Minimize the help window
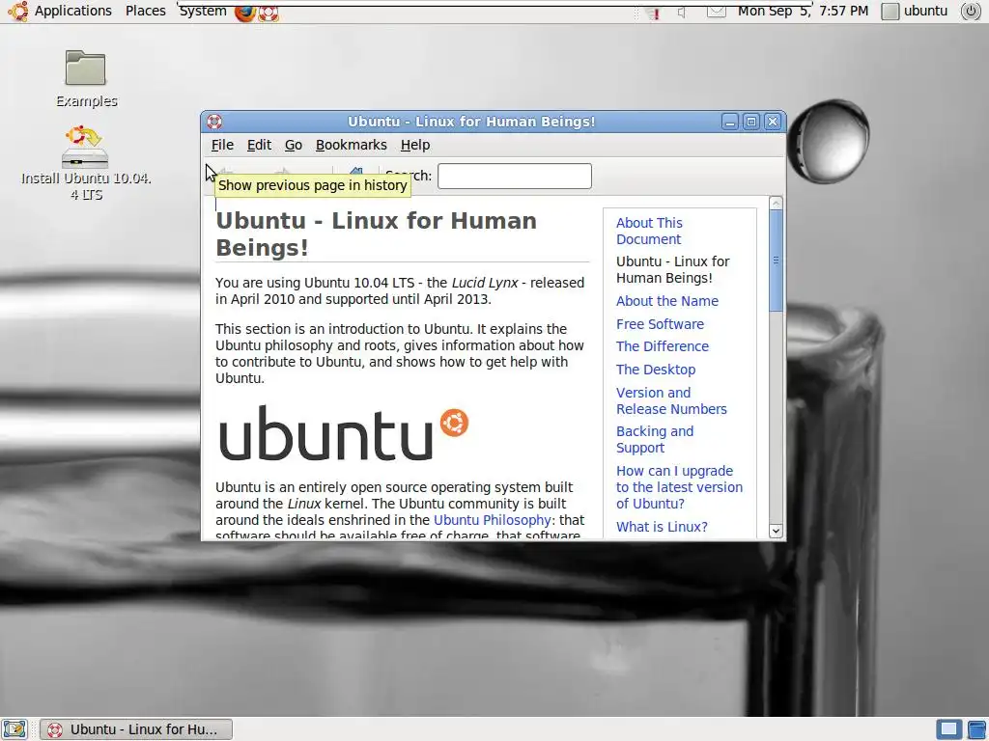This screenshot has height=741, width=989. point(730,122)
